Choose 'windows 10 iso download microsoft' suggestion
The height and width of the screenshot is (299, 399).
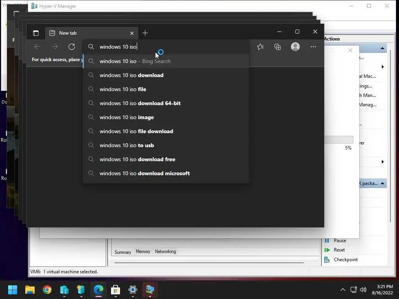166,173
